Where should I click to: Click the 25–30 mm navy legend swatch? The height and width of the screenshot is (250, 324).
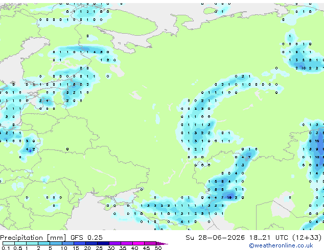pyautogui.click(x=103, y=243)
